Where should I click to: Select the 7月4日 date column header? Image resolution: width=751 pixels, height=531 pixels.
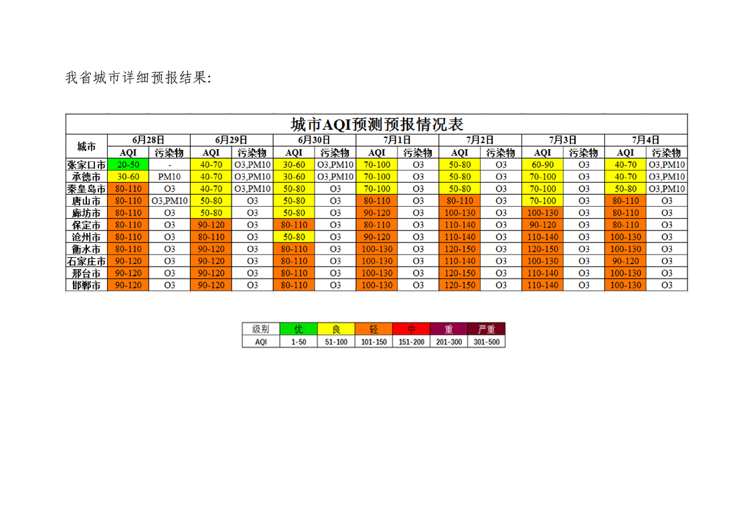pyautogui.click(x=646, y=140)
